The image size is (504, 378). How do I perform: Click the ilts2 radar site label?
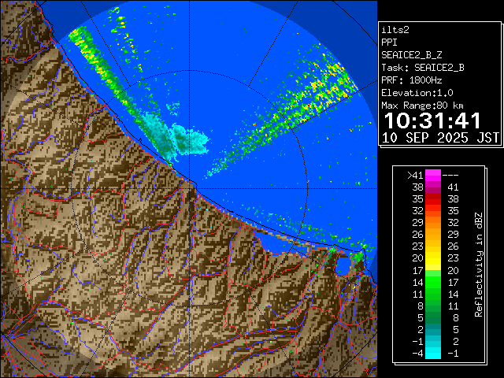(x=395, y=29)
